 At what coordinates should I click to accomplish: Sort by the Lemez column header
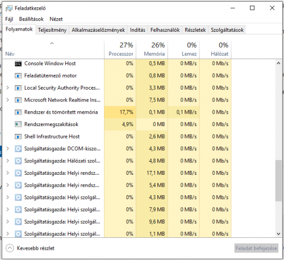tap(183, 49)
